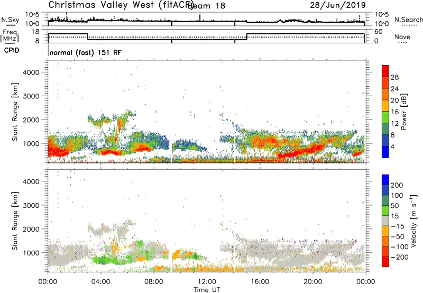The image size is (423, 293).
Task: Click the date '28/Jun/2019'
Action: [338, 5]
